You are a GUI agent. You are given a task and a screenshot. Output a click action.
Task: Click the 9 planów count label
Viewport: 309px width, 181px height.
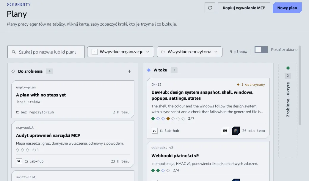[239, 52]
